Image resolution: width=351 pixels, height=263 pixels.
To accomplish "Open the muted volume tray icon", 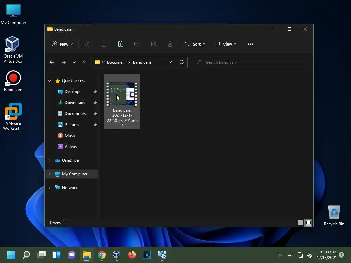I will (309, 255).
